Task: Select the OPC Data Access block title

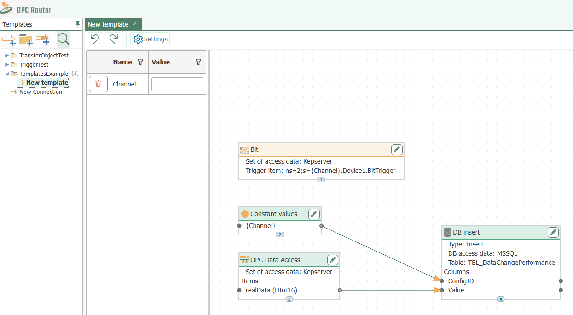Action: [275, 260]
